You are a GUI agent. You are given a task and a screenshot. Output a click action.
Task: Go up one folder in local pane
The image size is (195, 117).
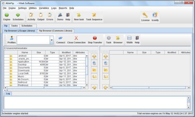[x=94, y=57]
